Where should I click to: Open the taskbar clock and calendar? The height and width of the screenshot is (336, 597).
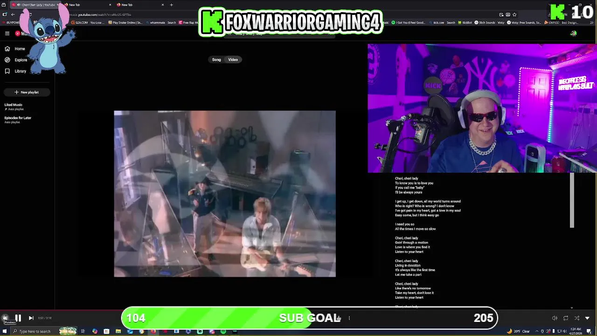coord(576,331)
